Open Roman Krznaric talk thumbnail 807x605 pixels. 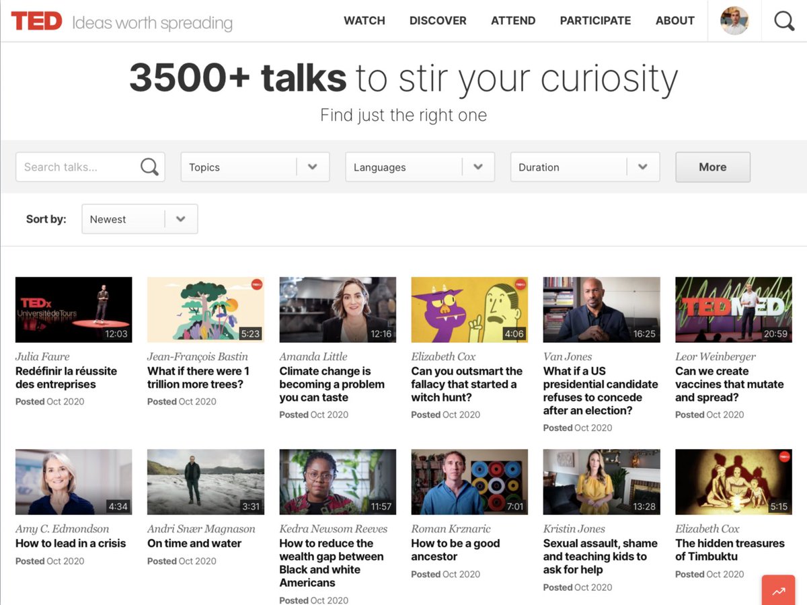[x=469, y=482]
